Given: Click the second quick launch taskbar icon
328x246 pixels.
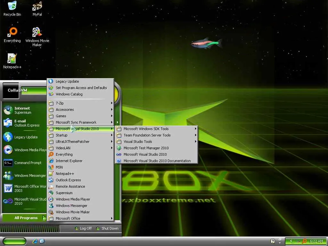Looking at the screenshot, I should 42,241.
